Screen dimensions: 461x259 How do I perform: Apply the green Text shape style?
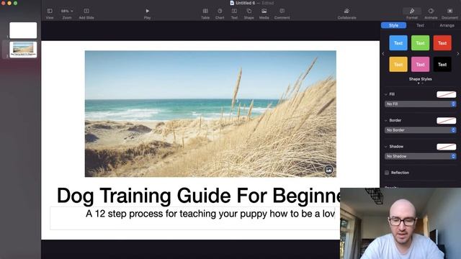pos(420,43)
